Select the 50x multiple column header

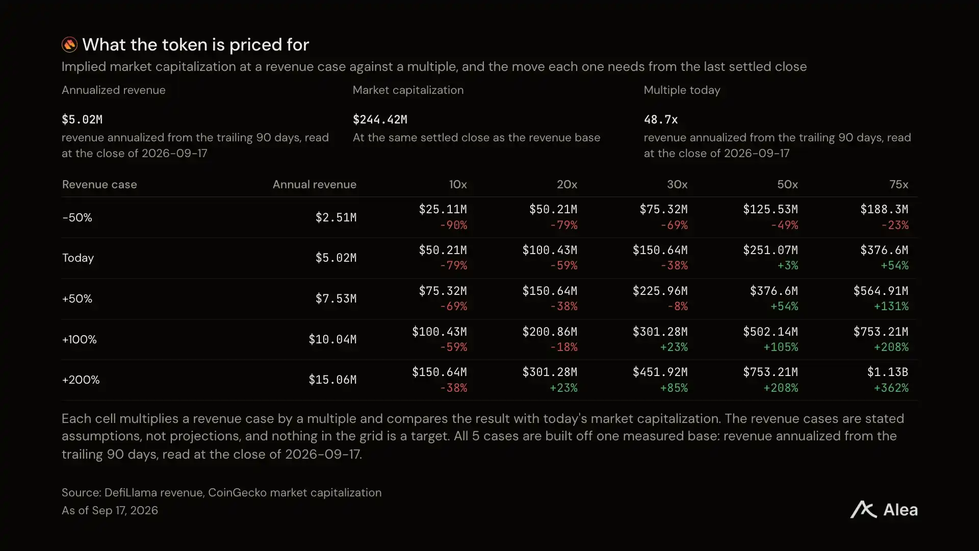[787, 184]
